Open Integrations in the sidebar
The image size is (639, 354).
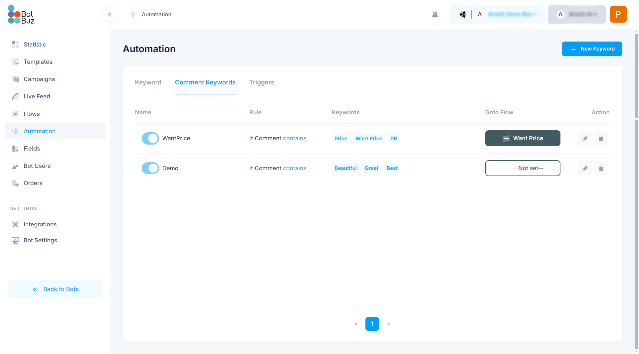(x=55, y=224)
